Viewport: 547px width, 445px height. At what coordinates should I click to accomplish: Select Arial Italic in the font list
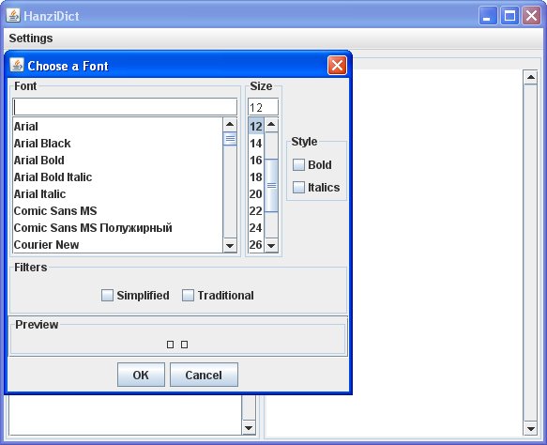pyautogui.click(x=117, y=194)
